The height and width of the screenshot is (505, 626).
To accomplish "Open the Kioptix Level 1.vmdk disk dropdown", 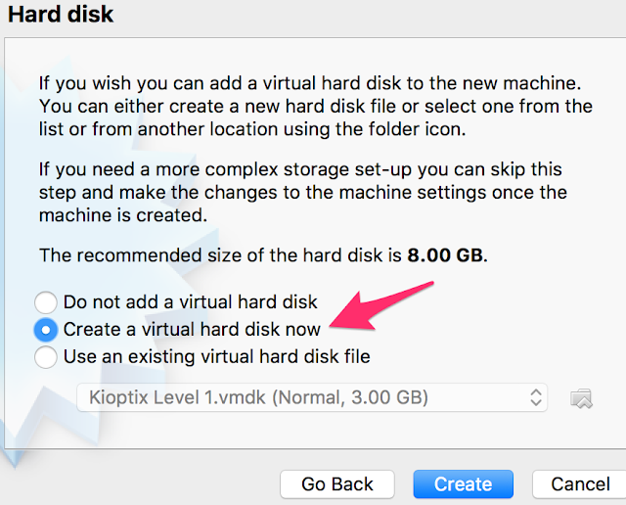I will click(311, 397).
